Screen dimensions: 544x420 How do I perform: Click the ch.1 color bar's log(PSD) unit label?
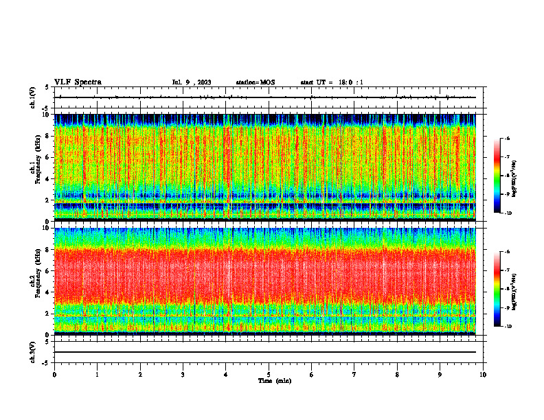tap(514, 178)
